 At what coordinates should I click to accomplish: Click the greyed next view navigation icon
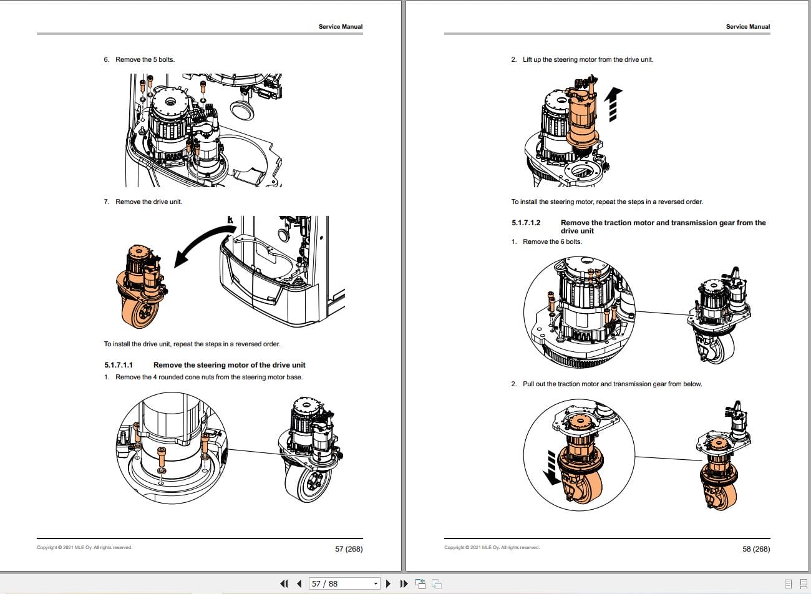pos(437,584)
